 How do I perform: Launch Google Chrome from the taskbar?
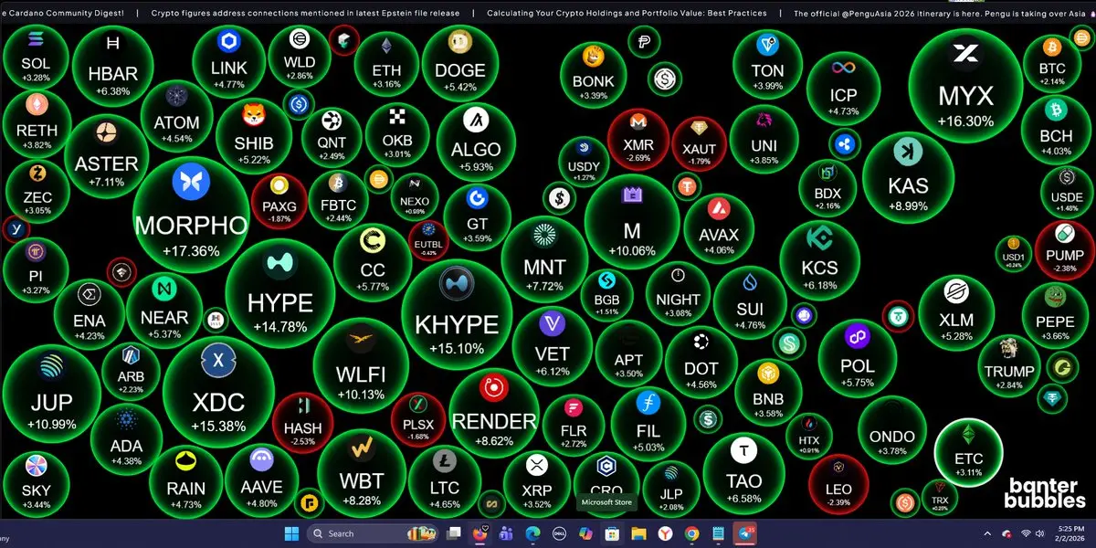[691, 532]
